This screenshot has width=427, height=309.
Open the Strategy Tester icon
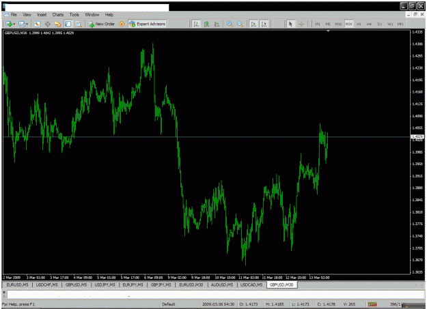[79, 24]
